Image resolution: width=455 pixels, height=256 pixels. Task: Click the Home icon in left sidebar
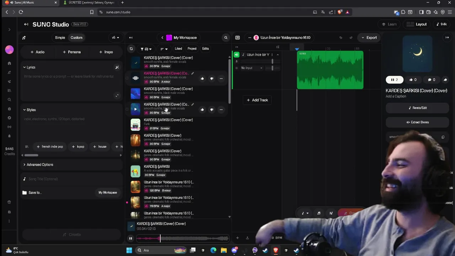9,63
